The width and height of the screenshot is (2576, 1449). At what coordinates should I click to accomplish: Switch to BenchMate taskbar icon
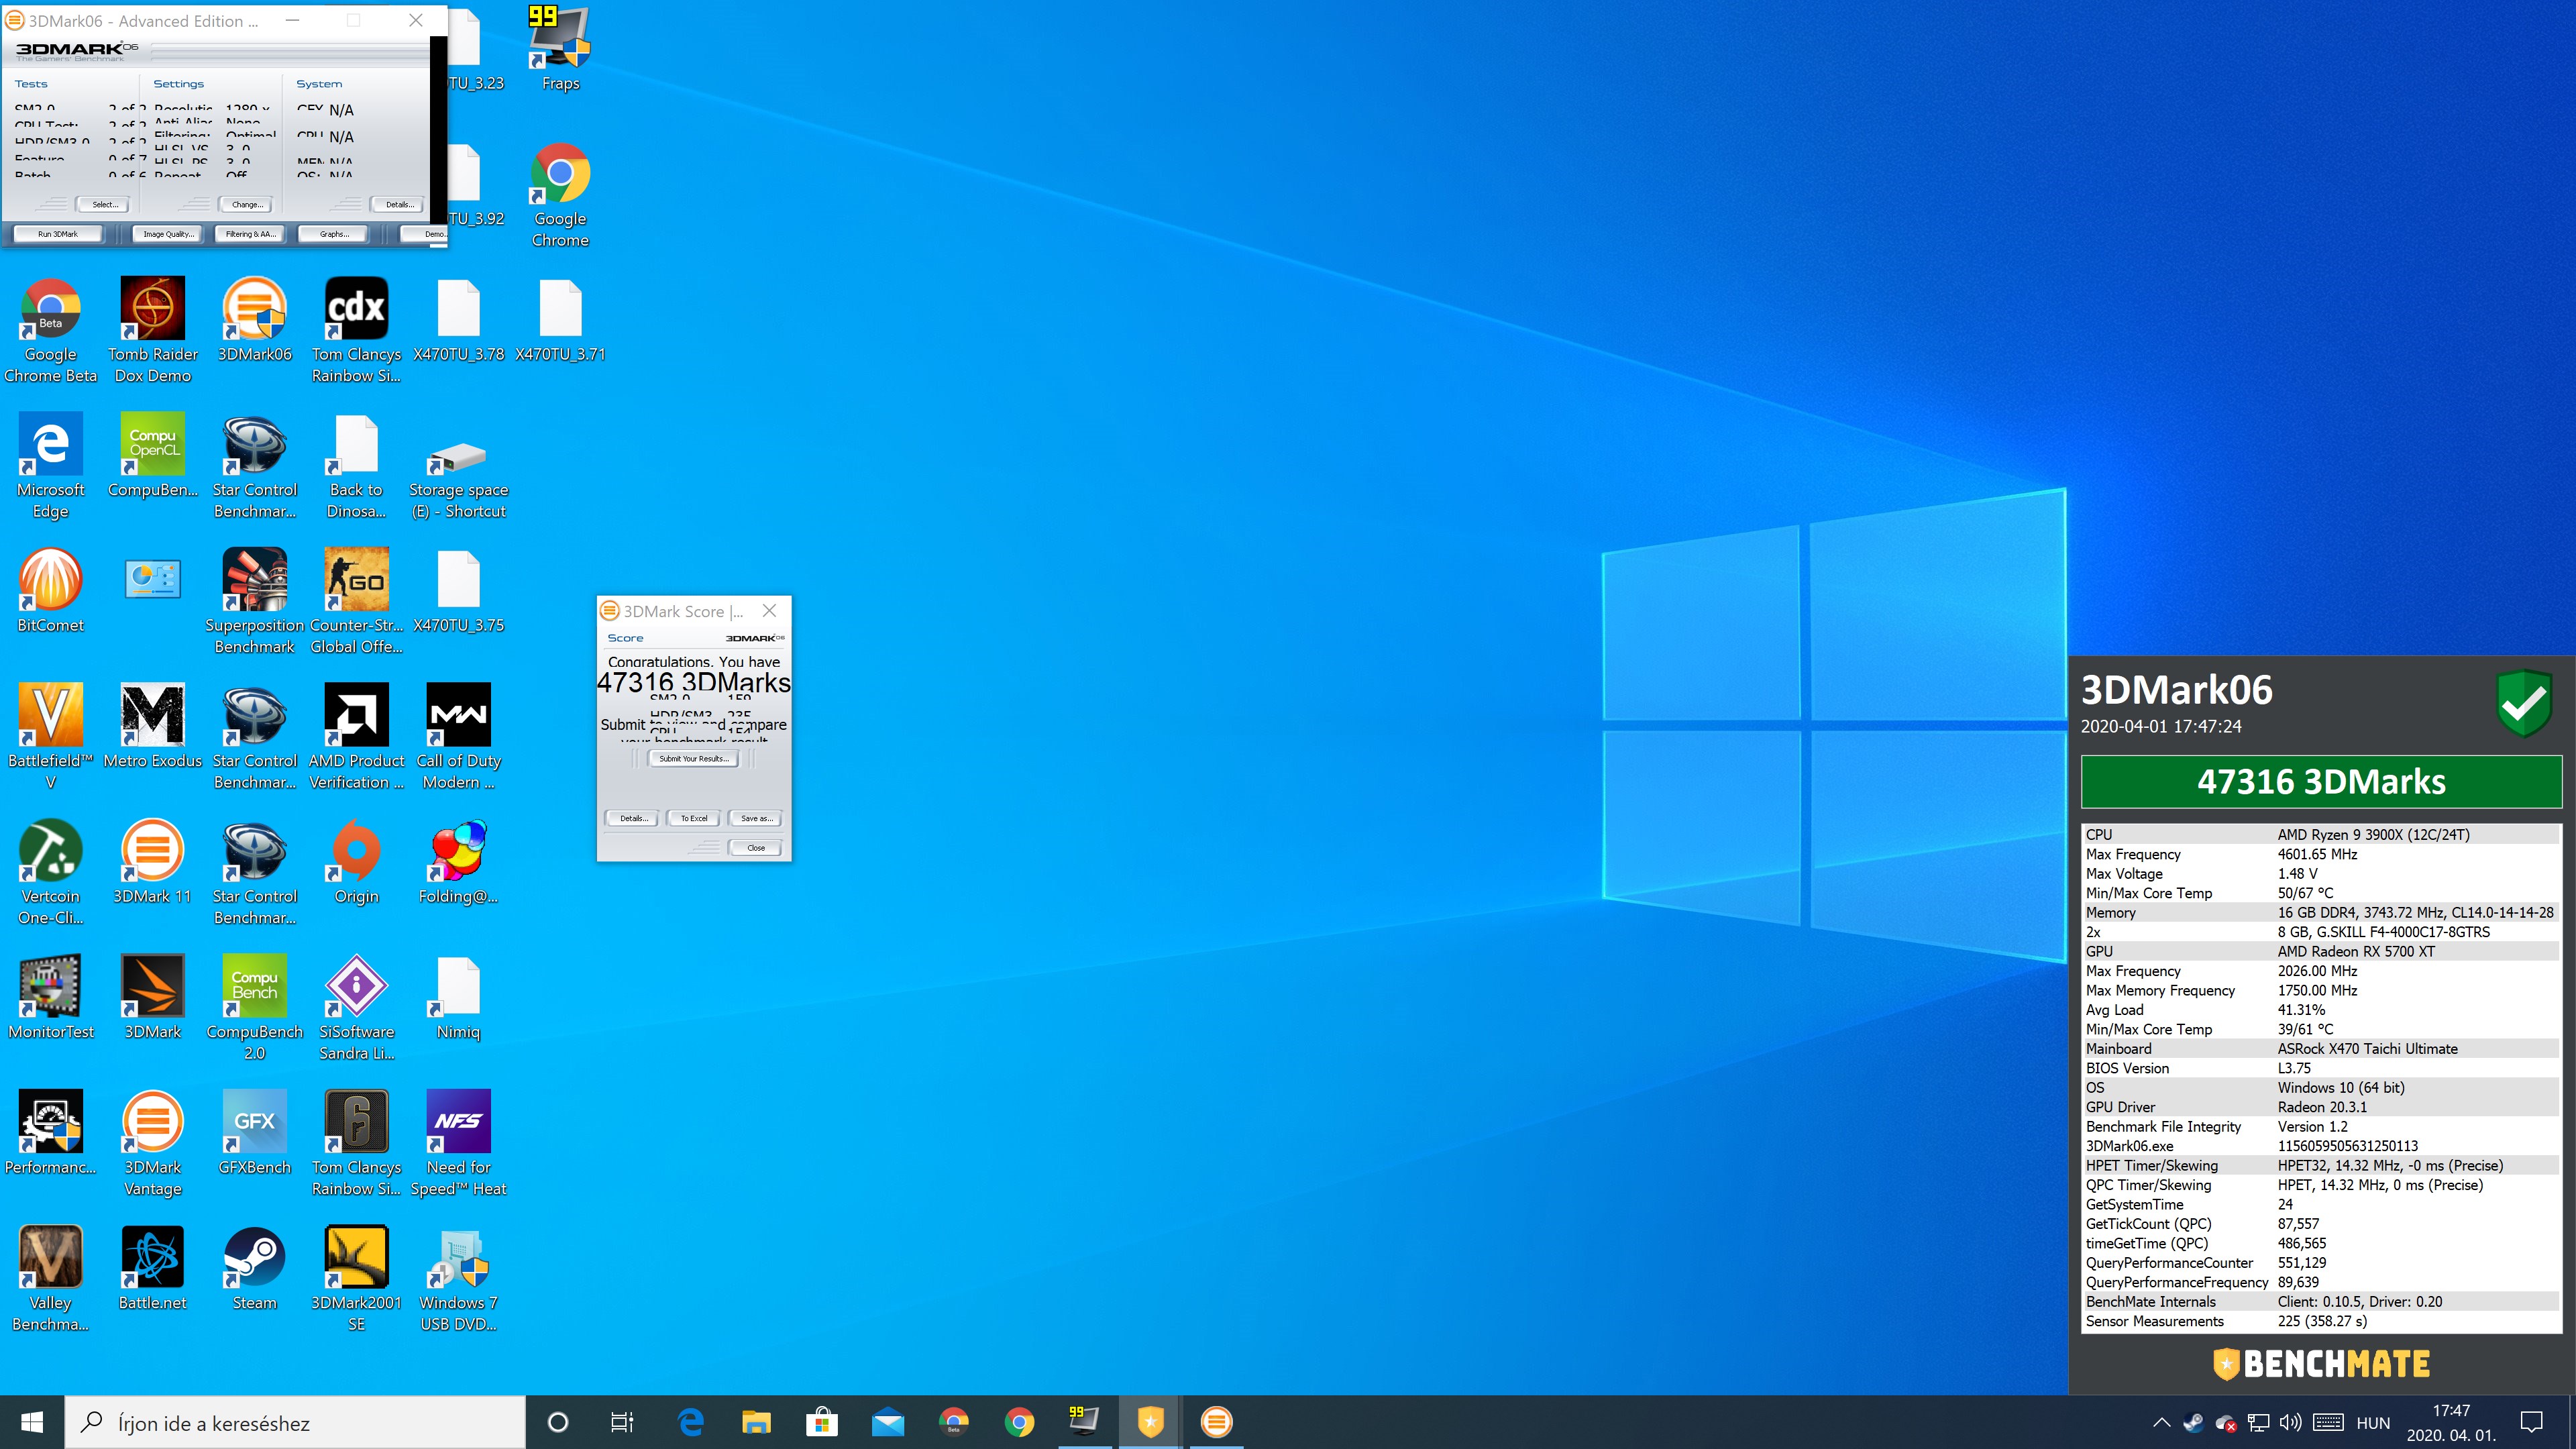click(x=1150, y=1422)
